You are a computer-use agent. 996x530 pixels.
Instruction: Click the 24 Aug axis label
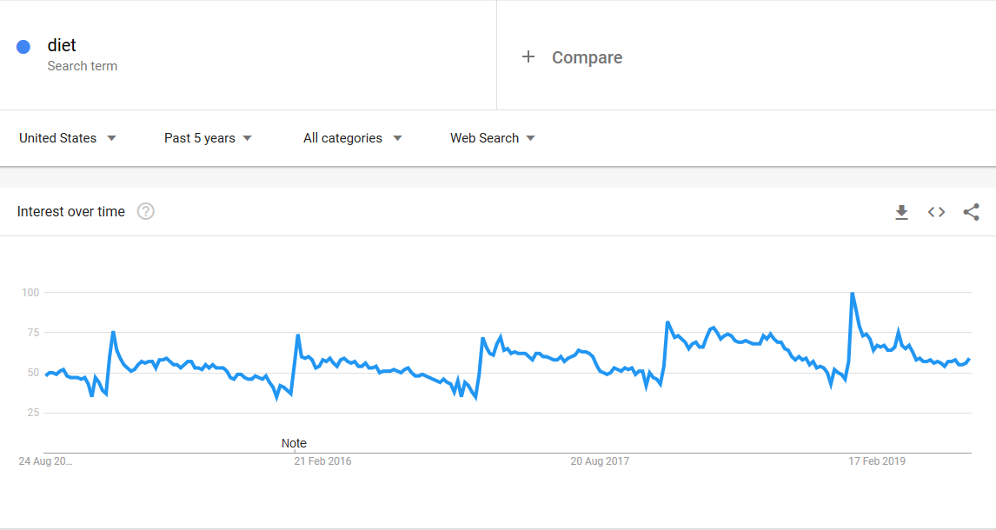(x=45, y=461)
